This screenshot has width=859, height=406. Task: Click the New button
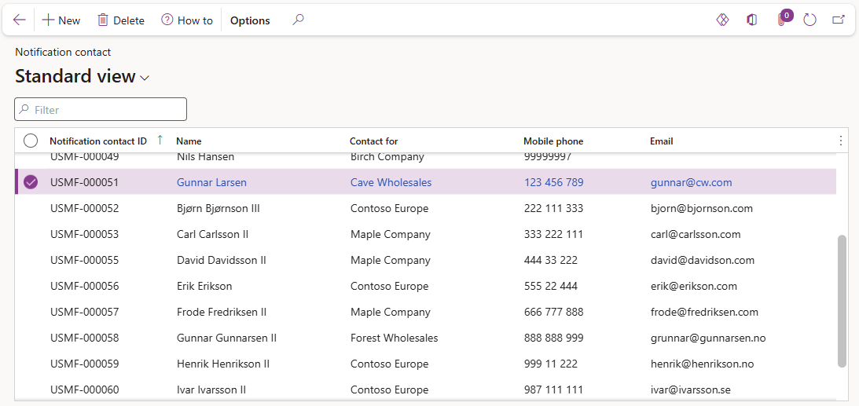coord(61,20)
